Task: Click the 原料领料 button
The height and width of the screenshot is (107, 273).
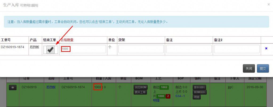Action: (x=200, y=87)
